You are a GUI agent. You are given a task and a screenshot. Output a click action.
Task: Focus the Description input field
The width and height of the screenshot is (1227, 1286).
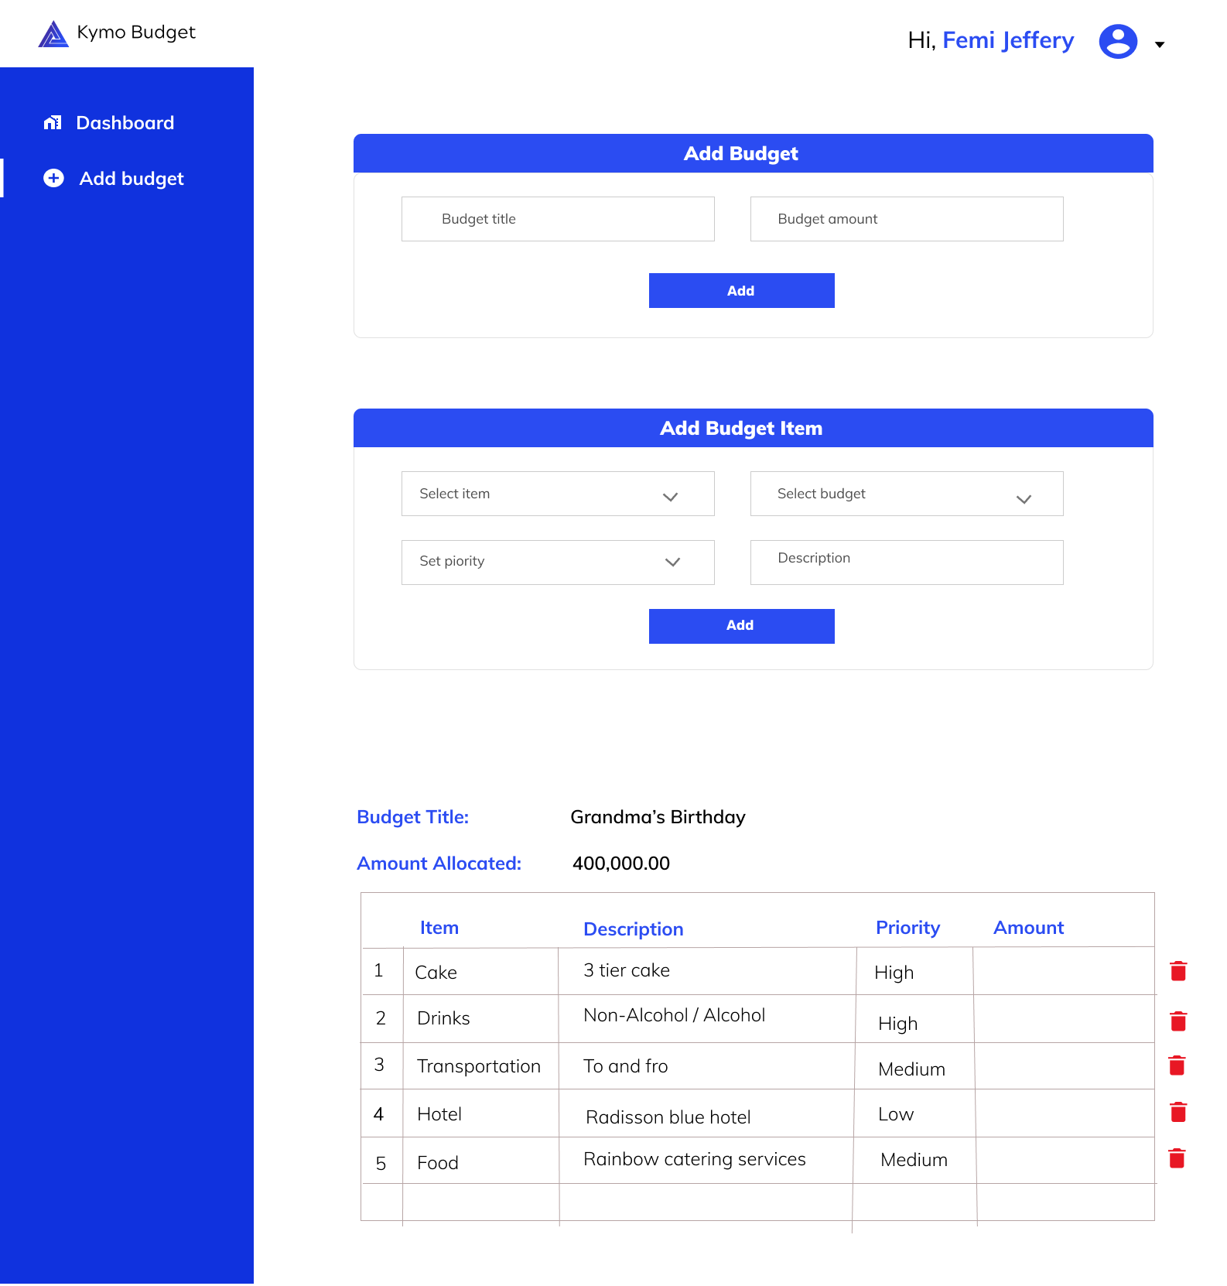(x=907, y=563)
